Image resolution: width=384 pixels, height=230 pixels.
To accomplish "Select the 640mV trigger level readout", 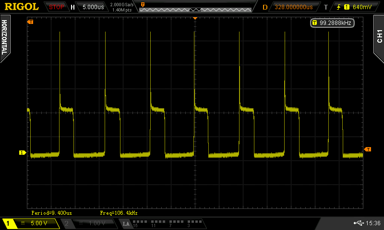I will tap(361, 7).
